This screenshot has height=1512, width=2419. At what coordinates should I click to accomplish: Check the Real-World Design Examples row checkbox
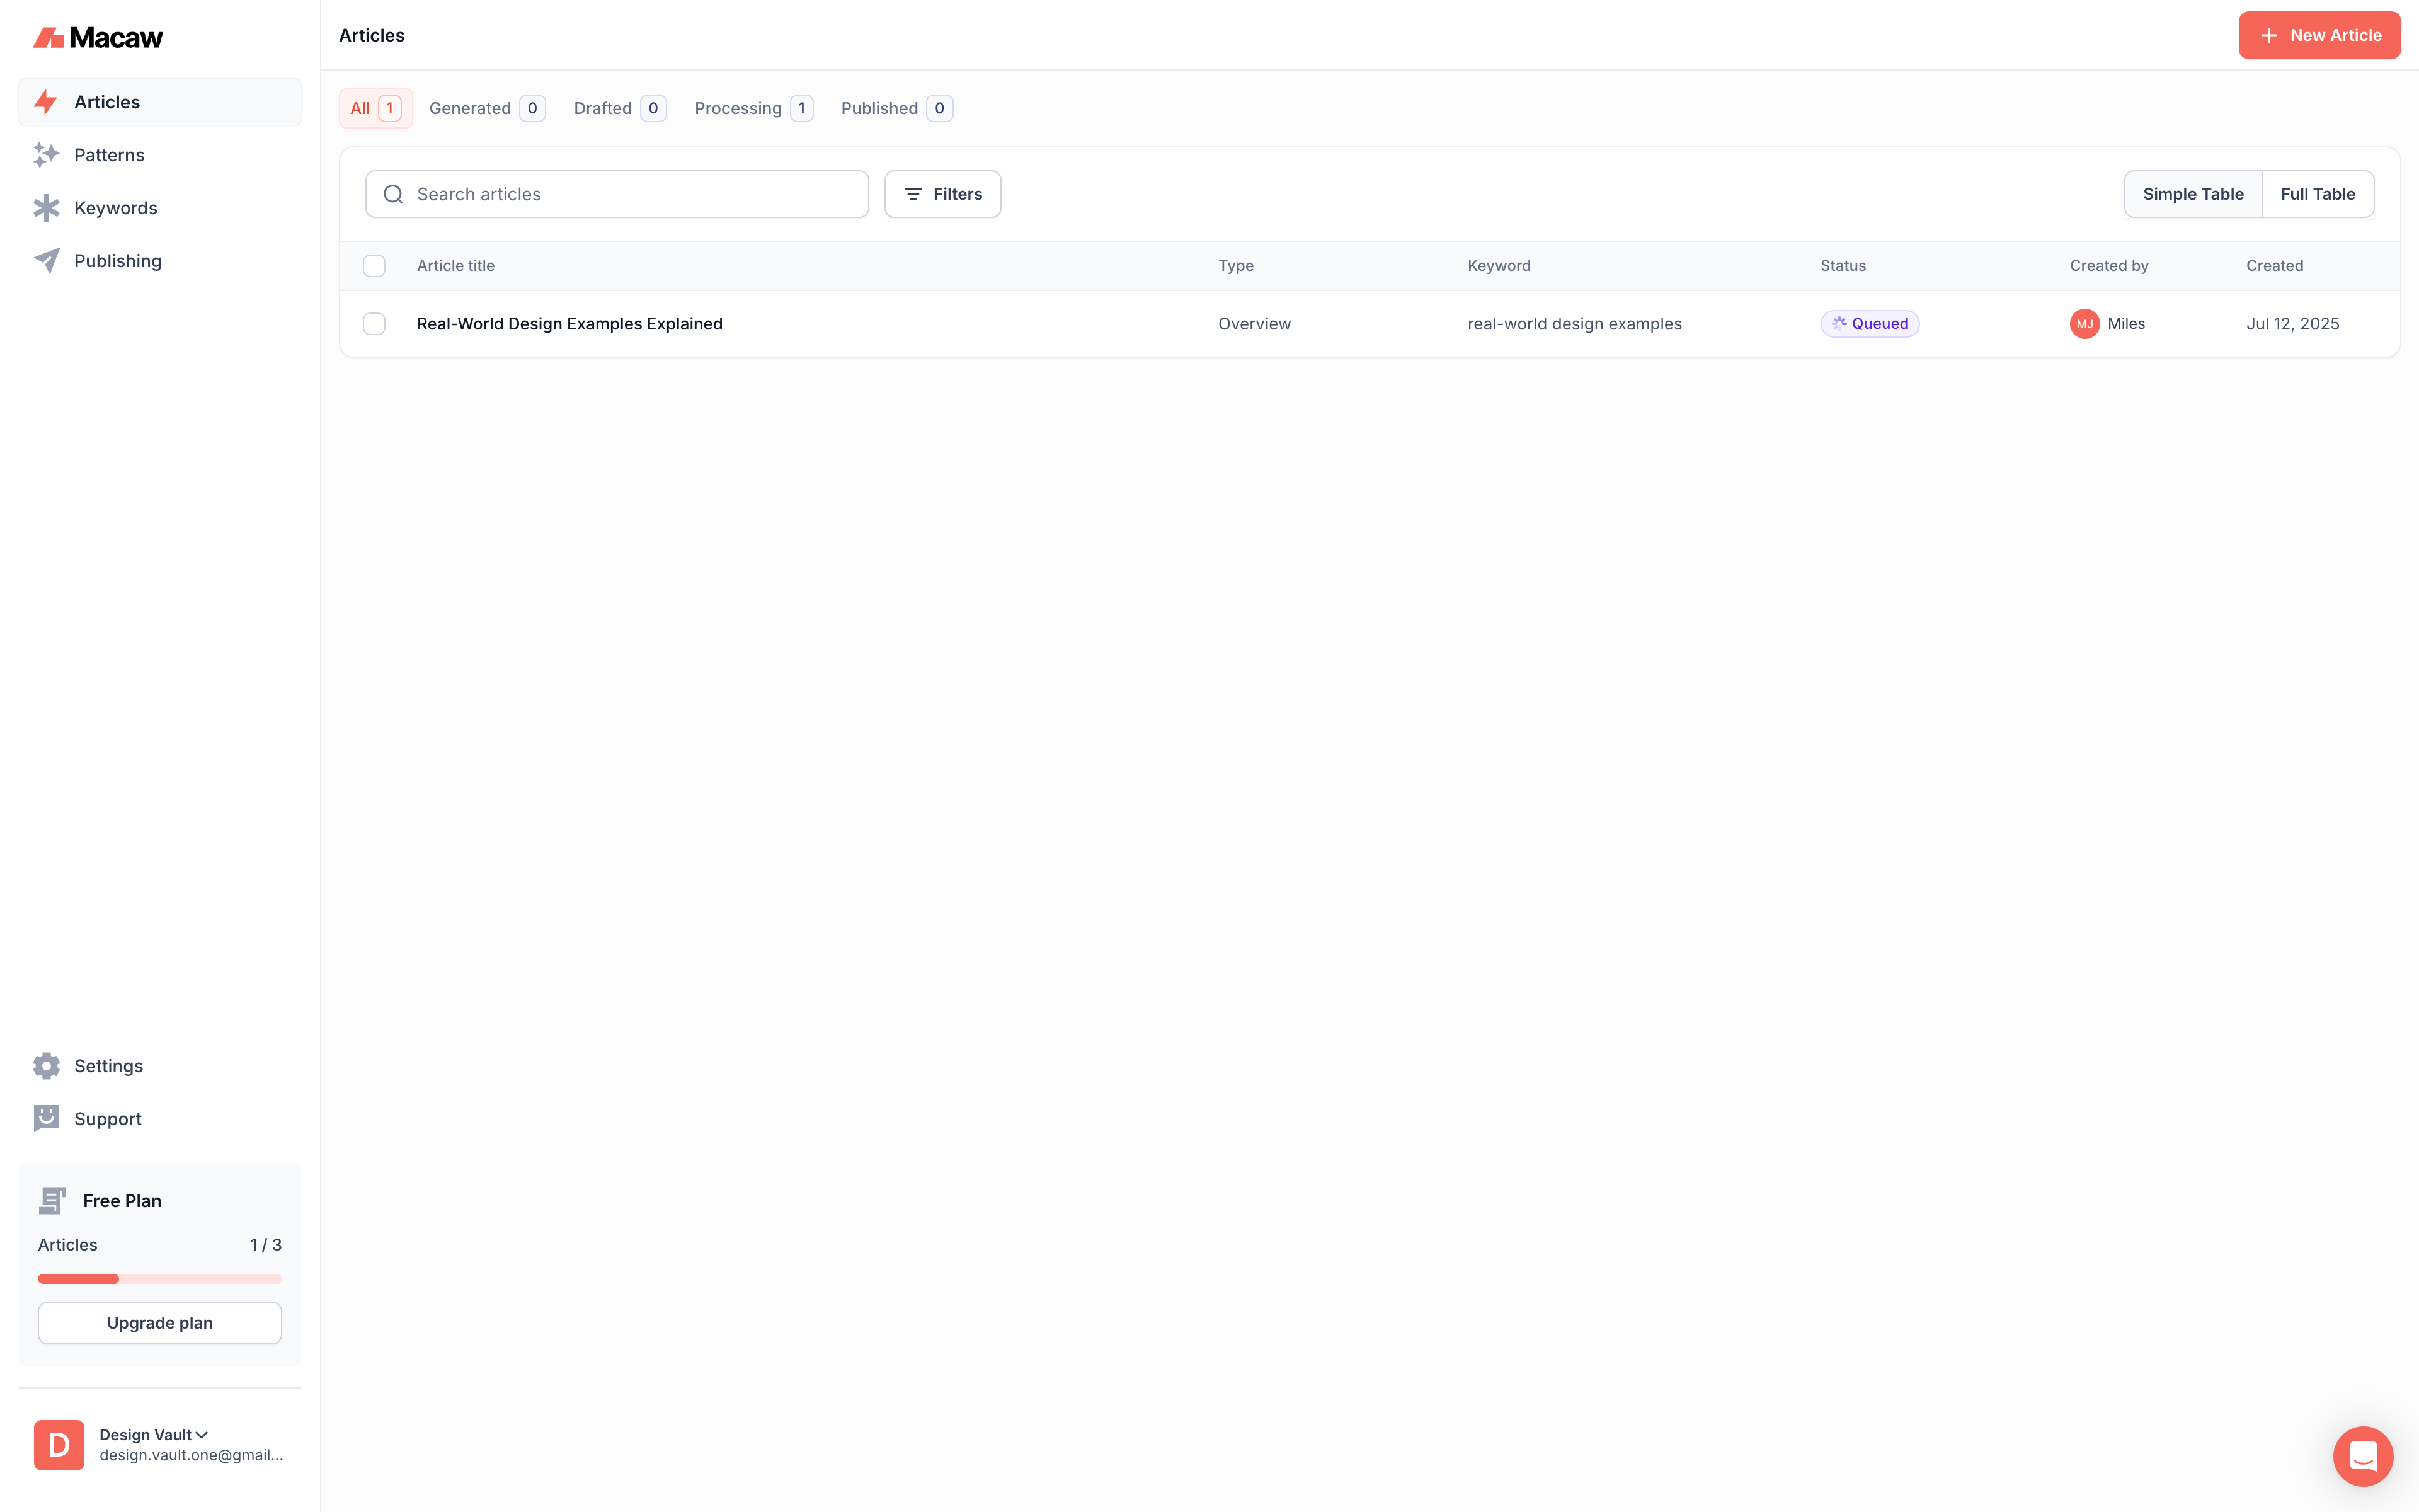click(x=374, y=324)
